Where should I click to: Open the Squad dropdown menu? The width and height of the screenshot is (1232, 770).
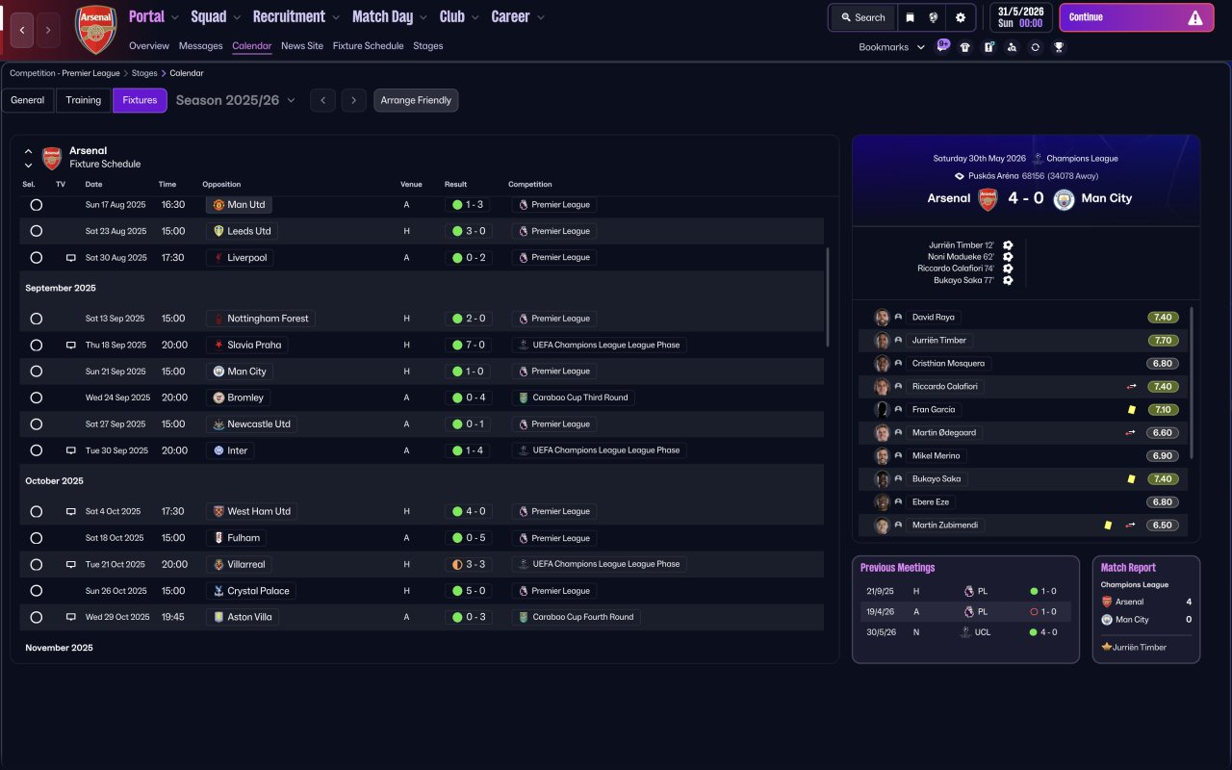point(216,17)
